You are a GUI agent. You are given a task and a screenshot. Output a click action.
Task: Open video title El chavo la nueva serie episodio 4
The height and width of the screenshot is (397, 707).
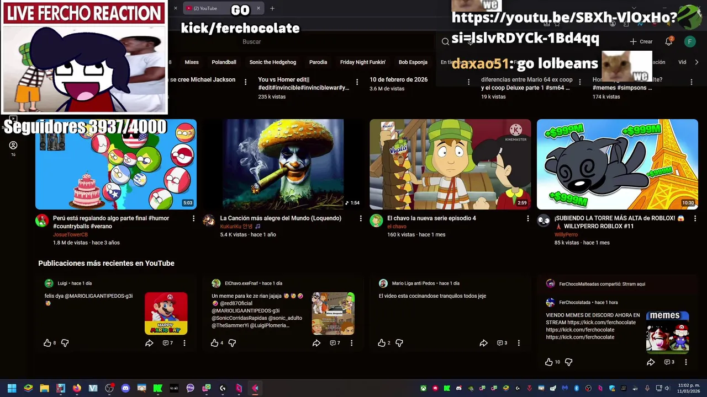(431, 218)
